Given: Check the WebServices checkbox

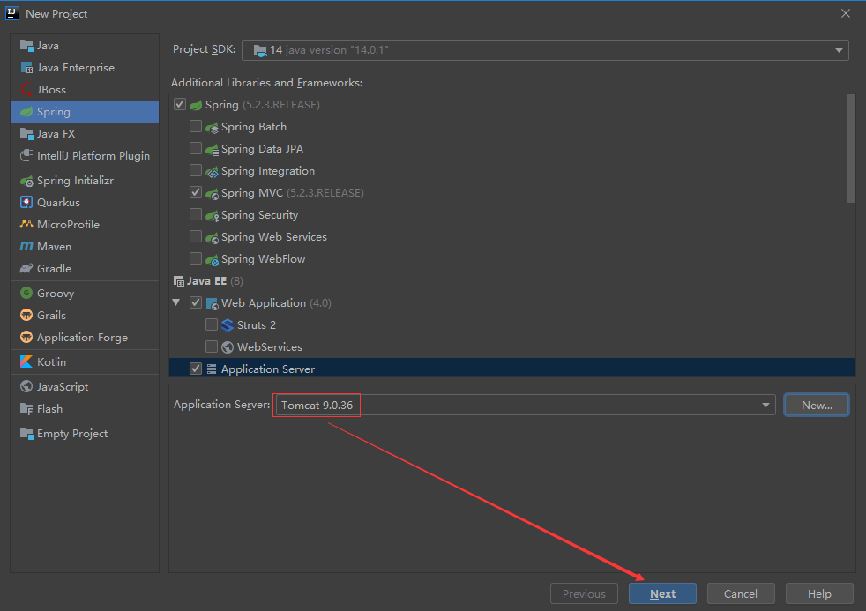Looking at the screenshot, I should click(212, 346).
